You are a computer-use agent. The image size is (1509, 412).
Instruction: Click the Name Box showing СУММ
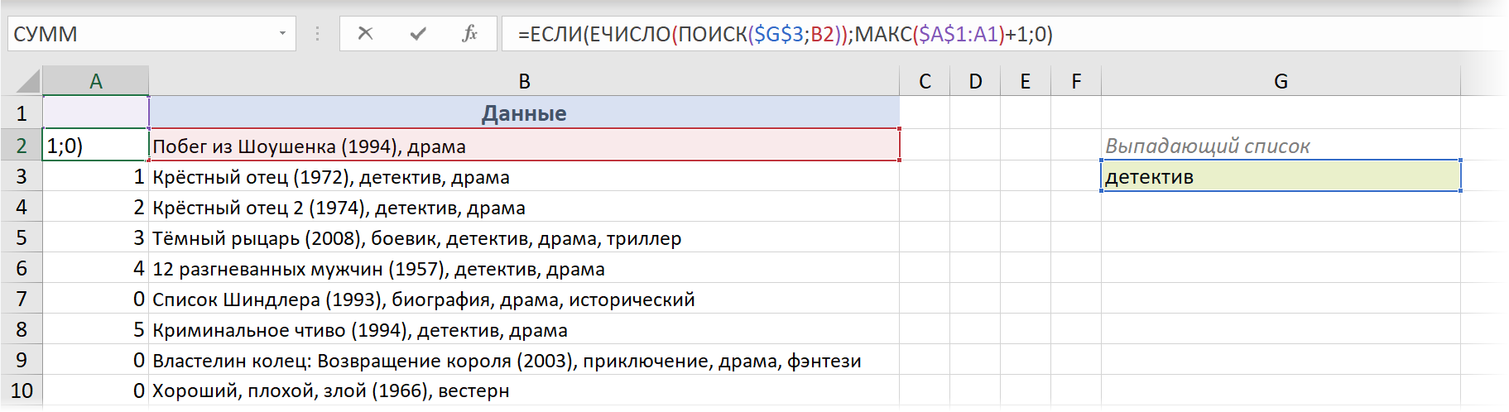click(x=141, y=34)
